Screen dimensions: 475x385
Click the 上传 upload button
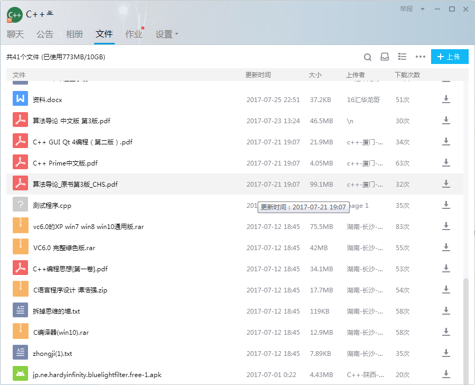[x=450, y=57]
